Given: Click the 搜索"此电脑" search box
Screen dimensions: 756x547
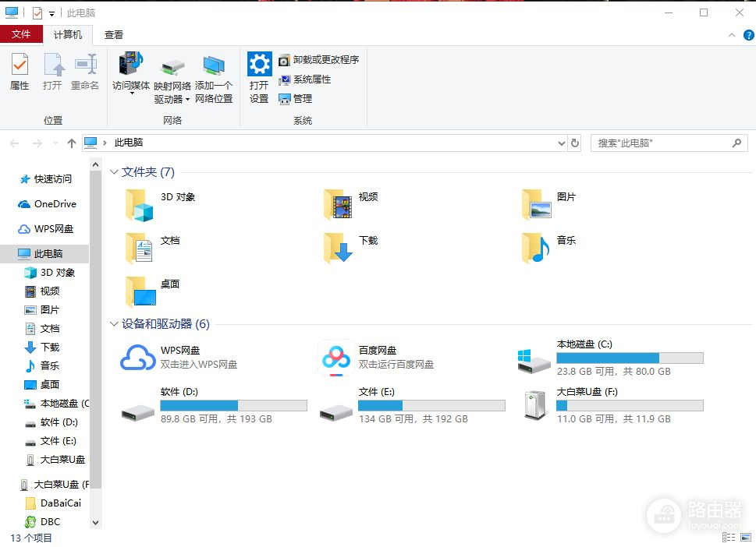Looking at the screenshot, I should (x=669, y=143).
